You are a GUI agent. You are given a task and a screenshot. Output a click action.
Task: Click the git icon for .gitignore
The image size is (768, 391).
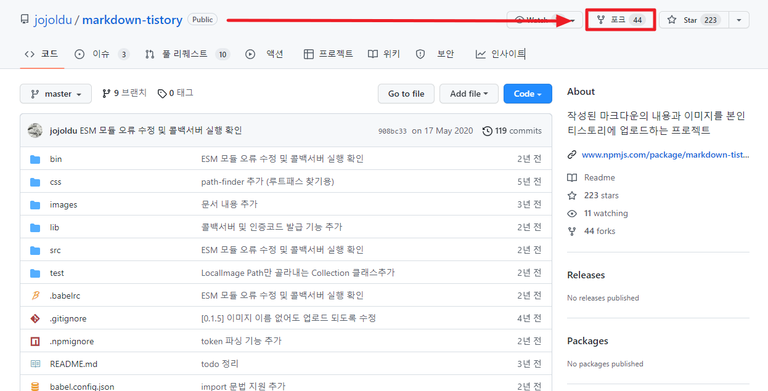pyautogui.click(x=35, y=318)
